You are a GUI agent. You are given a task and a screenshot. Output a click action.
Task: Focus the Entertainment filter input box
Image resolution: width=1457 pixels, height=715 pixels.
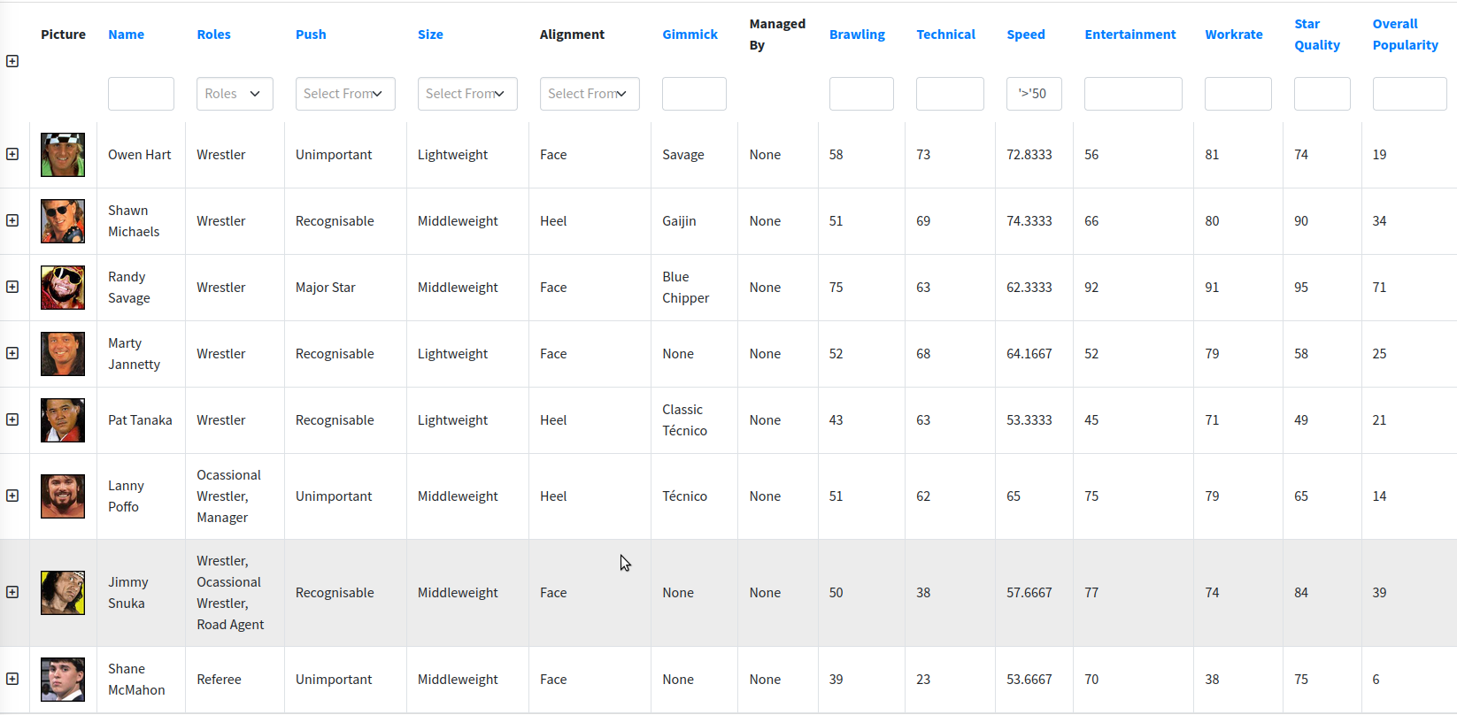tap(1132, 94)
